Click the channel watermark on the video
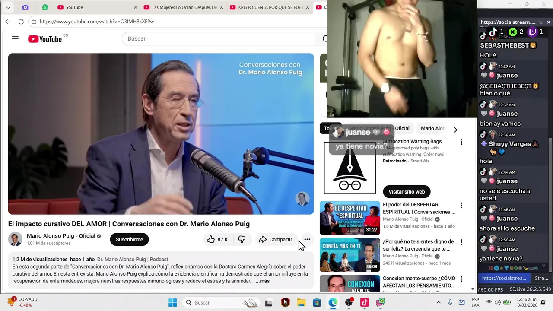 pyautogui.click(x=302, y=199)
